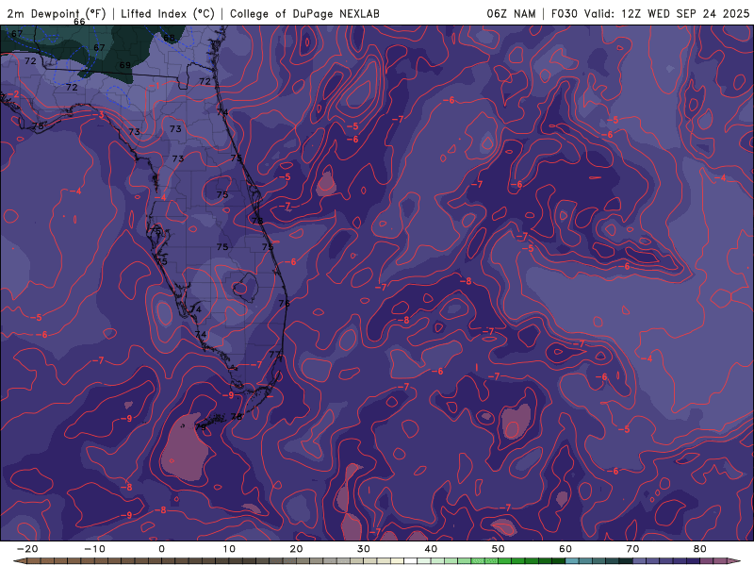754x566 pixels.
Task: Click the red -3 lifted index contour label
Action: (x=99, y=114)
